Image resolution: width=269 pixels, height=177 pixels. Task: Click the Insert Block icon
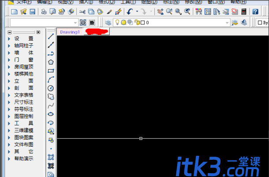[x=51, y=132]
